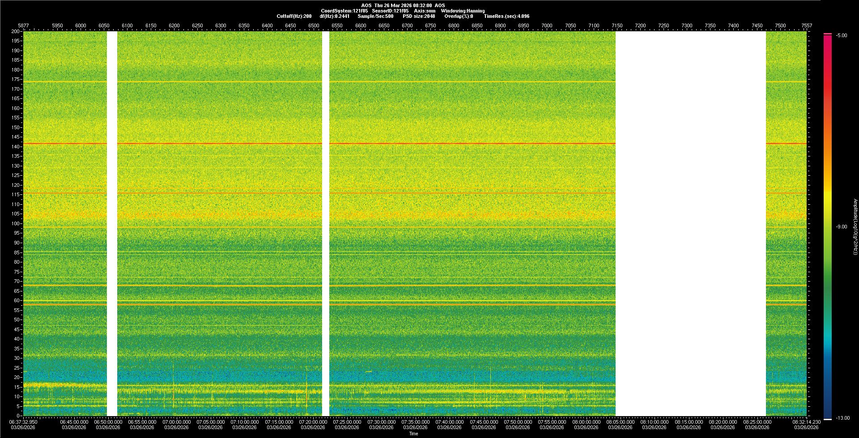Select the 08:00:00.000 time axis label
This screenshot has height=438, width=859.
tap(586, 422)
